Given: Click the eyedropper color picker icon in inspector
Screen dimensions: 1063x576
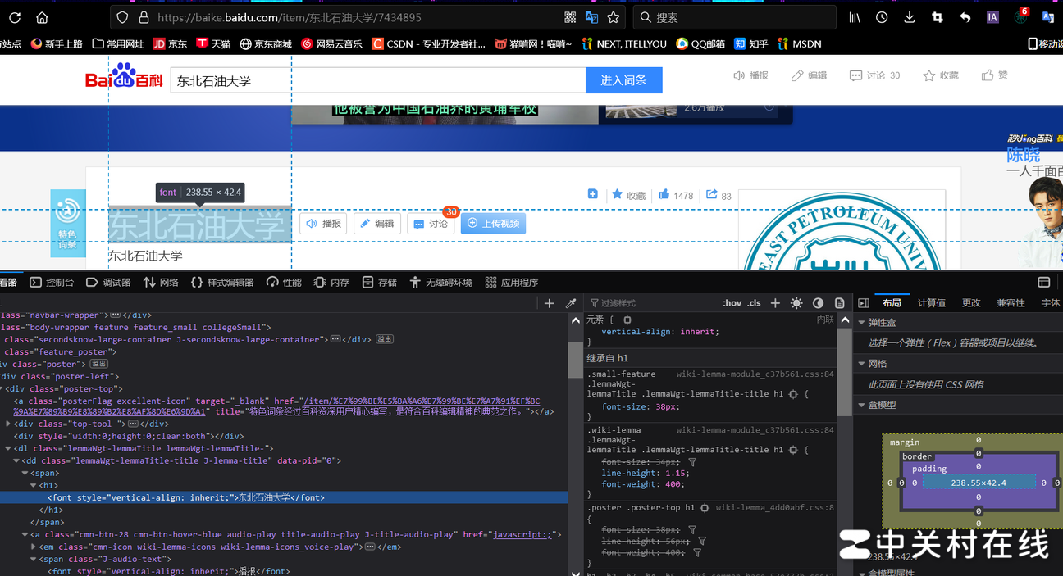Looking at the screenshot, I should (571, 303).
